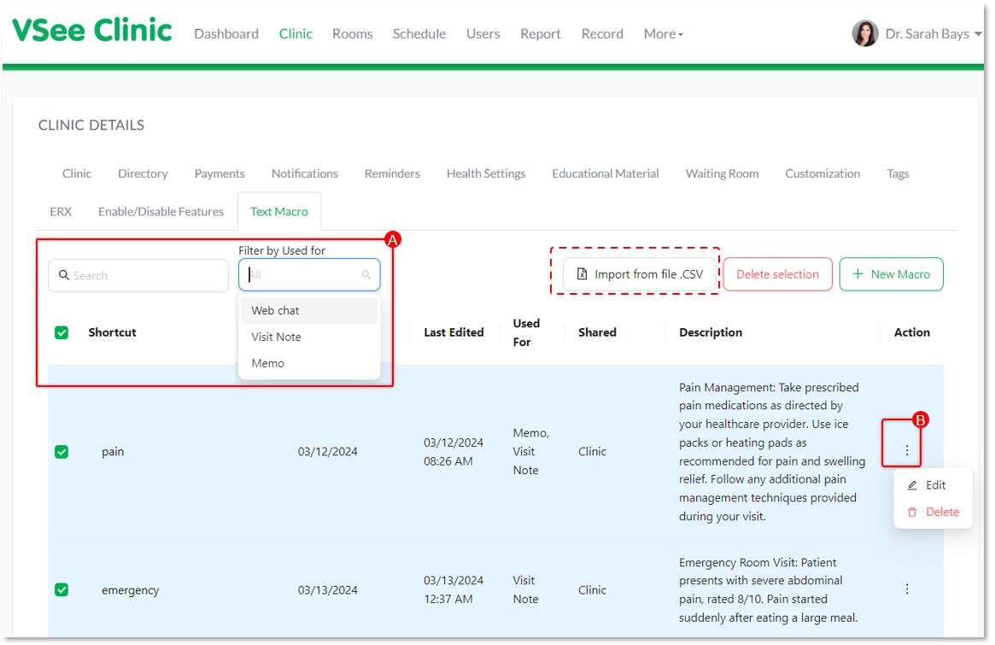The height and width of the screenshot is (645, 995).
Task: Click date 03/13/2024 in emergency row
Action: tap(327, 590)
